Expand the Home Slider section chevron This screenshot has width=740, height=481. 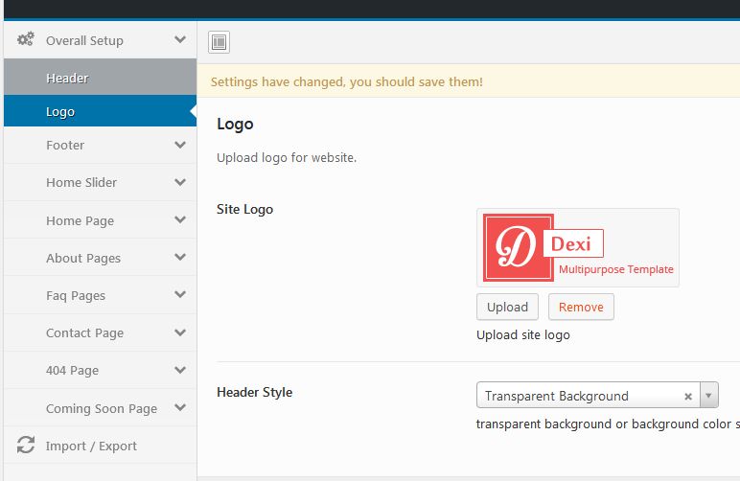pos(180,183)
